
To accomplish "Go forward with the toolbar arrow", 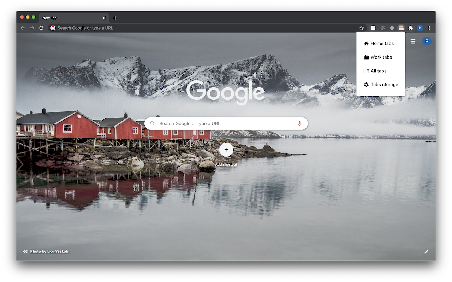I will point(32,28).
